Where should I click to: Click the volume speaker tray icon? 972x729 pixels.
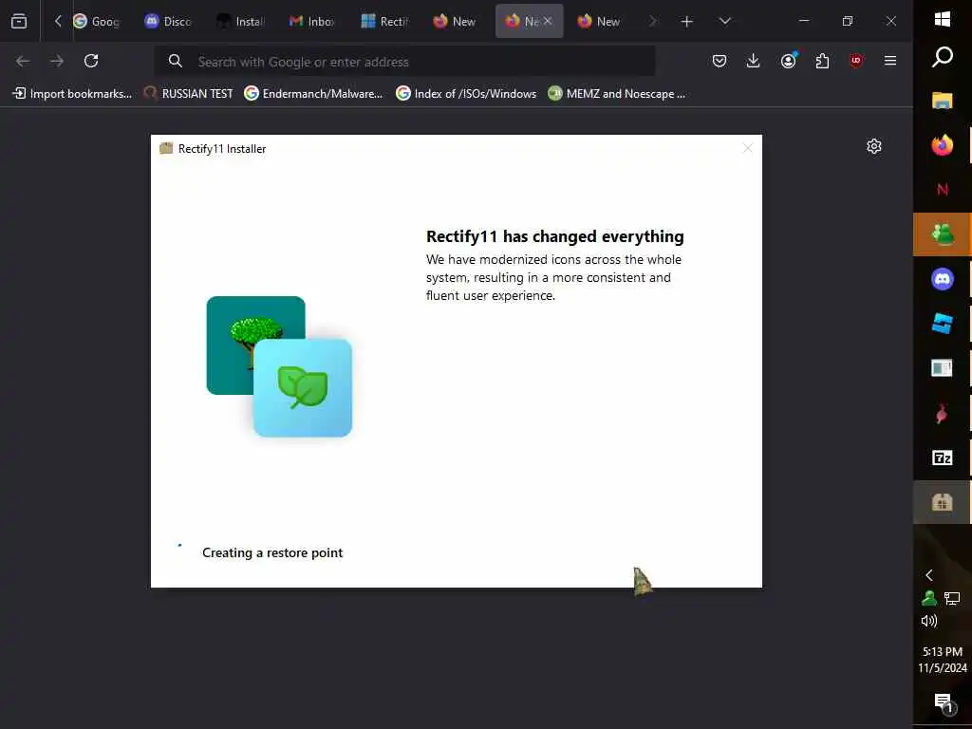[928, 621]
